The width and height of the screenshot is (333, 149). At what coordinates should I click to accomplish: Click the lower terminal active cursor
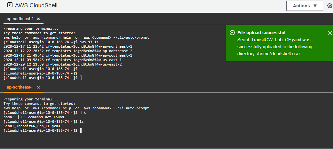click(81, 130)
